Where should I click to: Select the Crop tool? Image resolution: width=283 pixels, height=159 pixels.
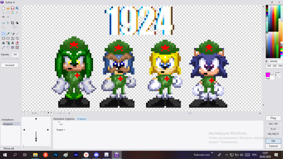coord(13,23)
